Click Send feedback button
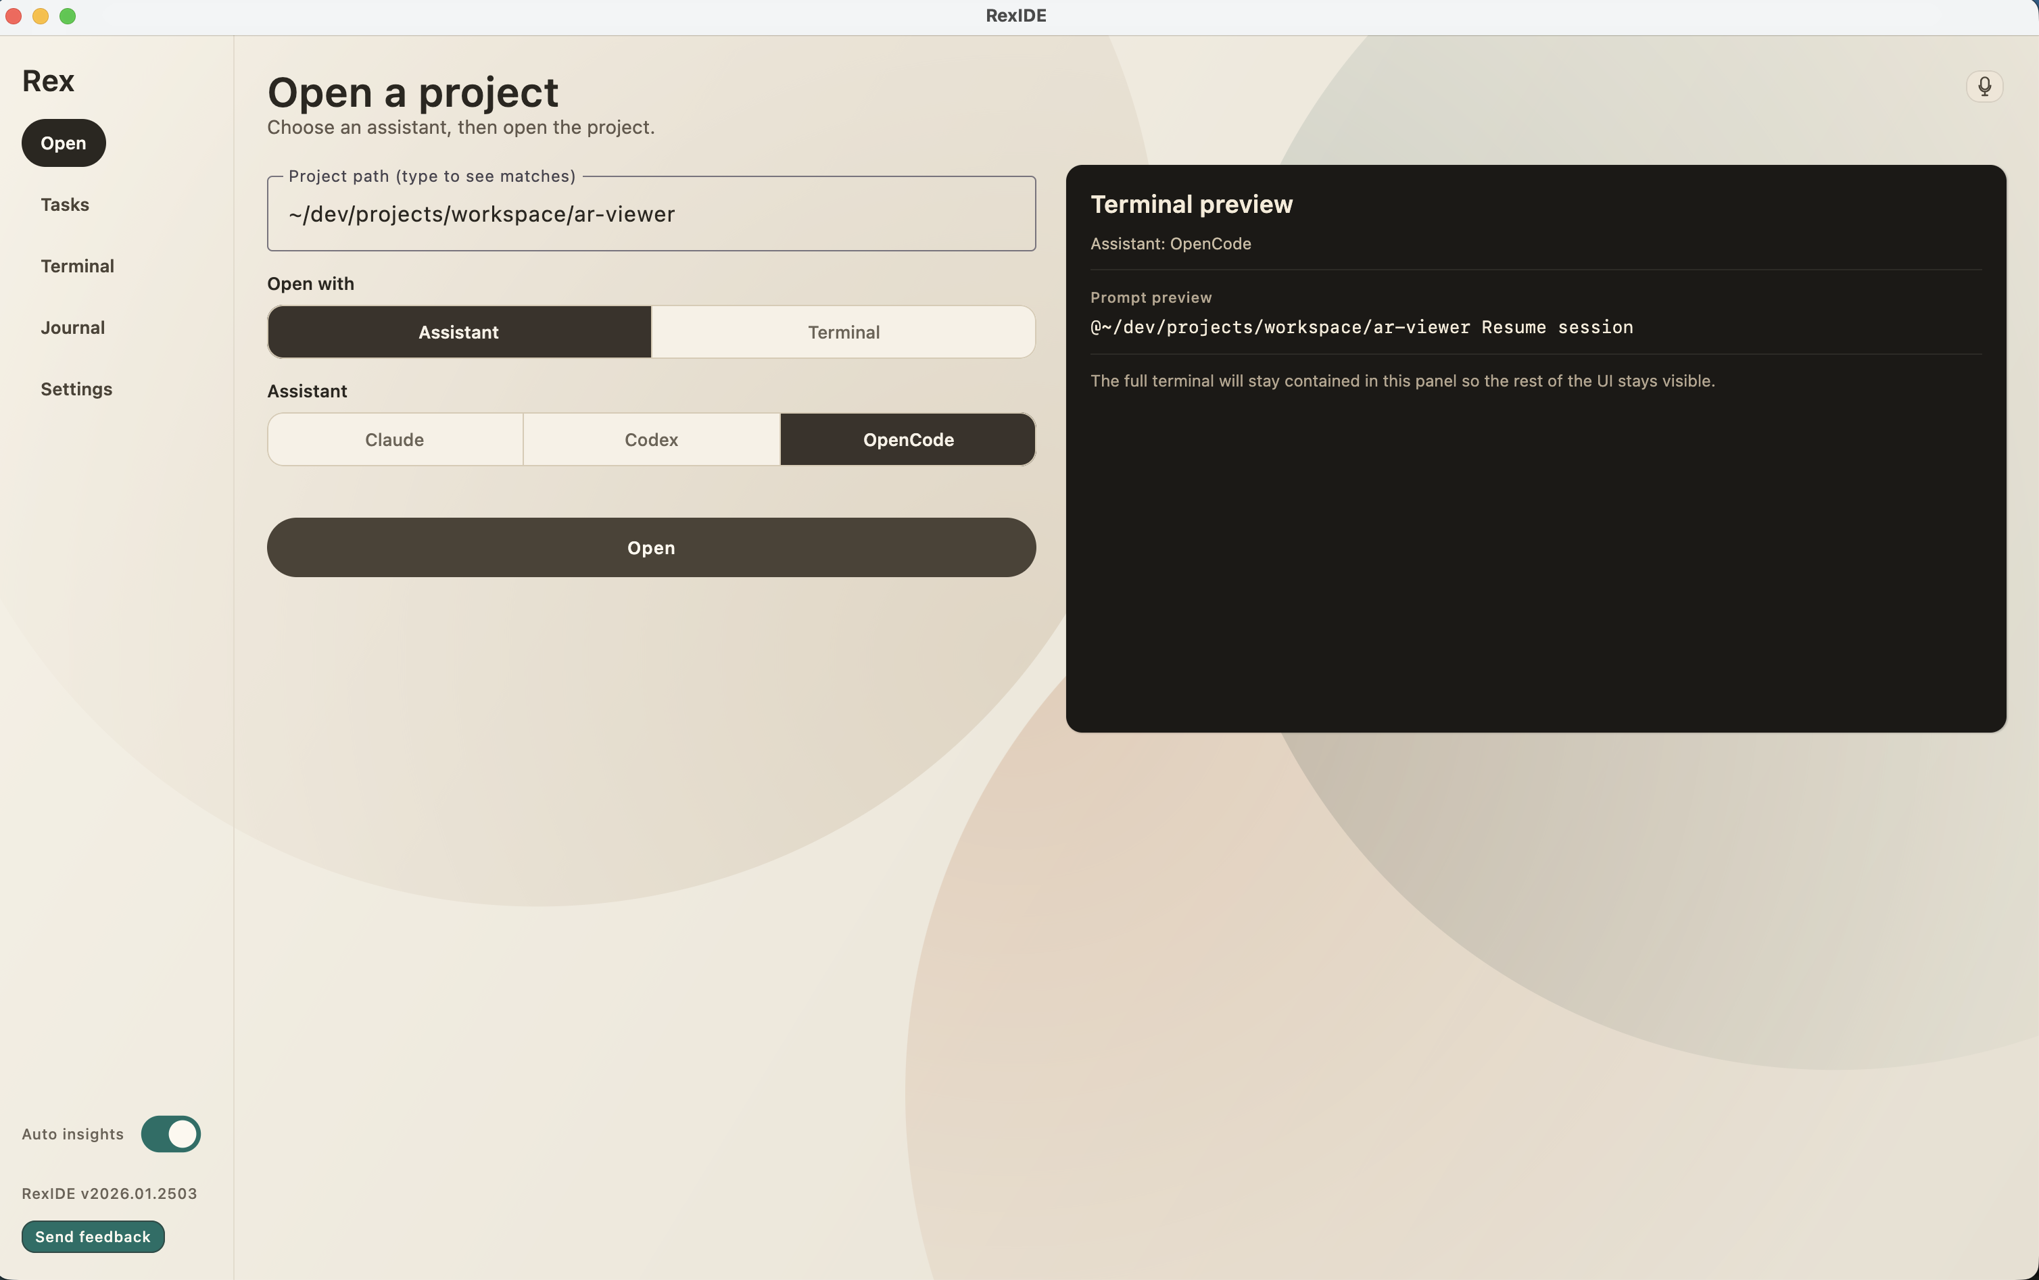This screenshot has height=1280, width=2039. click(93, 1237)
